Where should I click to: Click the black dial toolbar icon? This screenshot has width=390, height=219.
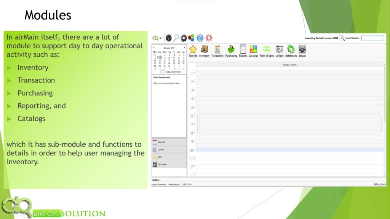tap(169, 38)
